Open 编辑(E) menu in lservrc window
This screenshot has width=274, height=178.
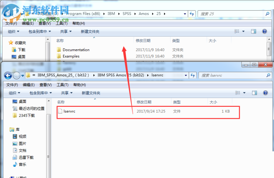click(29, 85)
